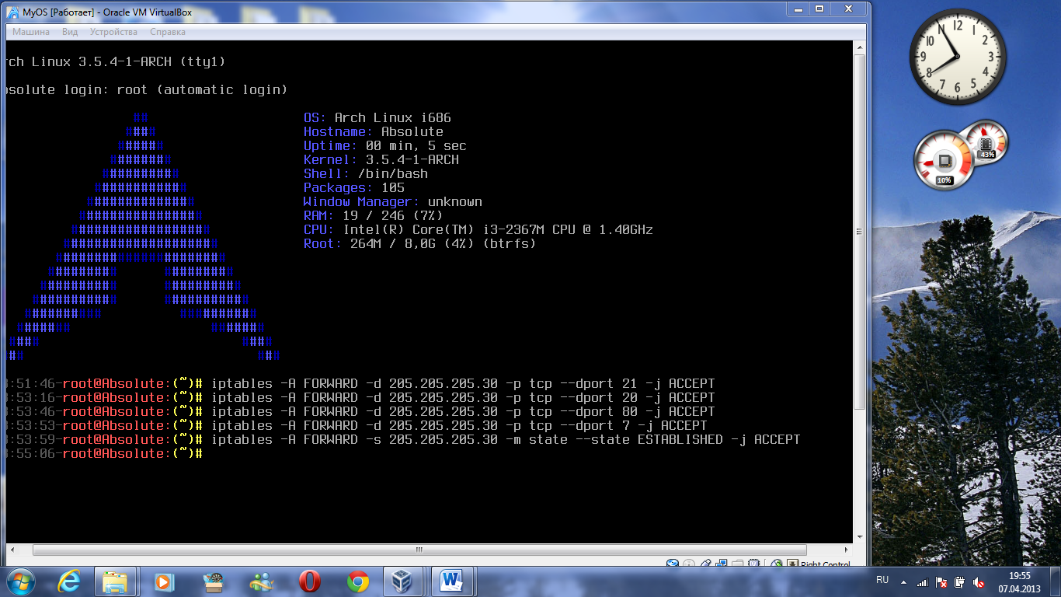
Task: Click the CPU Intel Core i3-2367M line
Action: click(478, 229)
